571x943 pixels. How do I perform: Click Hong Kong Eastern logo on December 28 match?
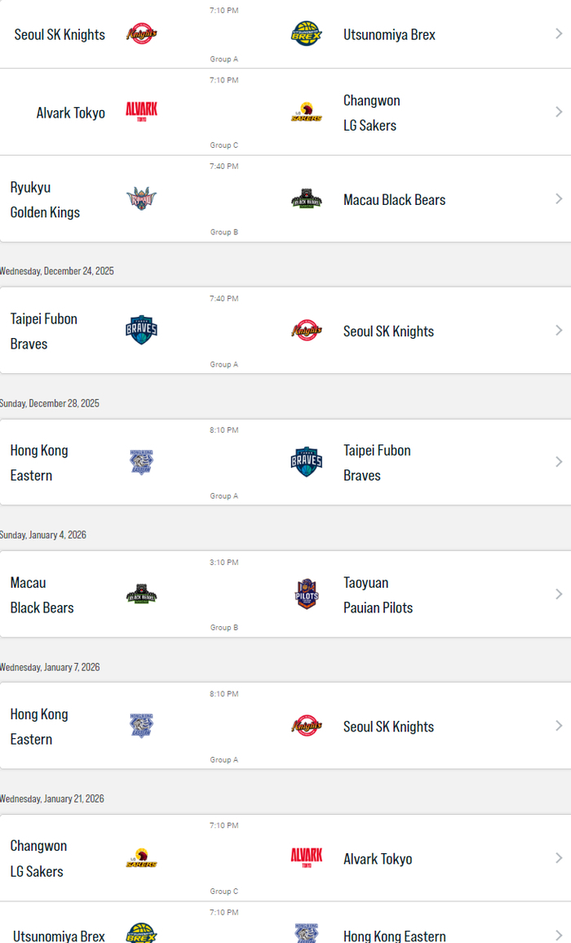coord(142,462)
